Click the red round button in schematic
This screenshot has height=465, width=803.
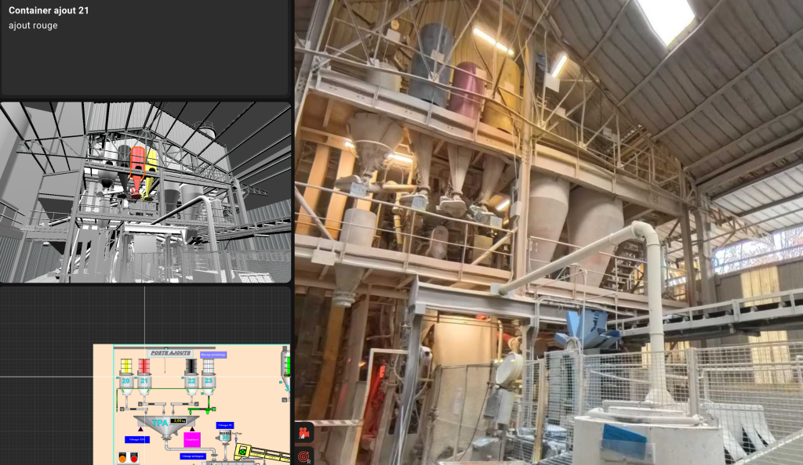134,457
